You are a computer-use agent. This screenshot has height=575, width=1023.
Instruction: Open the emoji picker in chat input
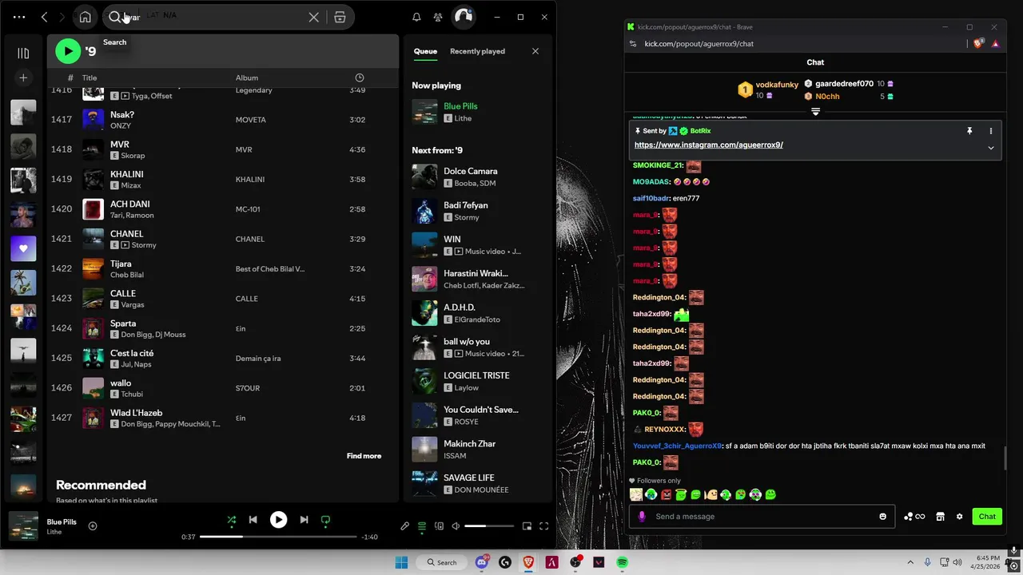882,517
